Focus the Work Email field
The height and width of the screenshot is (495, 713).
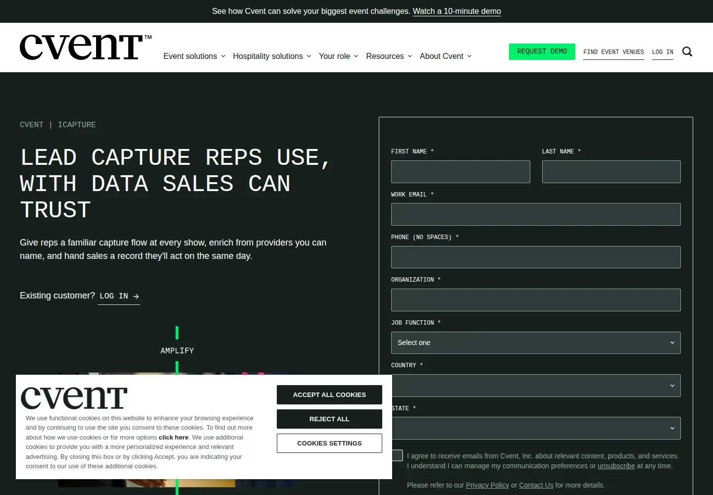tap(536, 214)
